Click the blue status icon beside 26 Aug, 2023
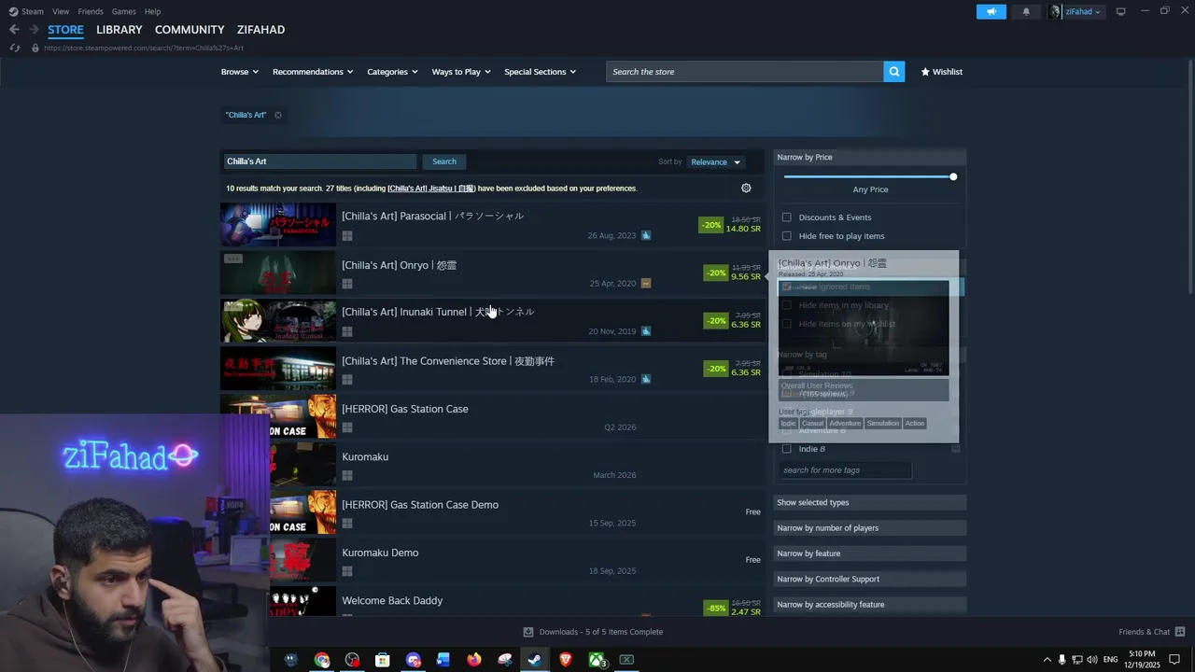1195x672 pixels. pyautogui.click(x=646, y=235)
